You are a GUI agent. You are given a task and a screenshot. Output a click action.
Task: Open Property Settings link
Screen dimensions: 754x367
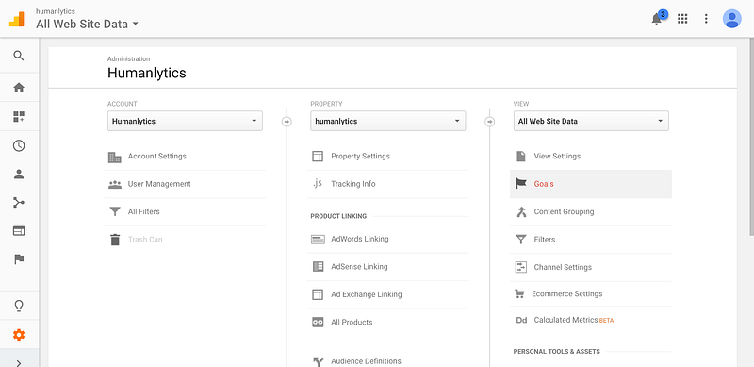360,156
